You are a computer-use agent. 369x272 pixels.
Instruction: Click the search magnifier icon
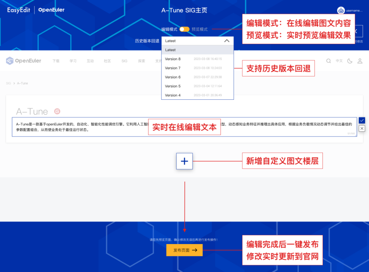click(x=329, y=61)
